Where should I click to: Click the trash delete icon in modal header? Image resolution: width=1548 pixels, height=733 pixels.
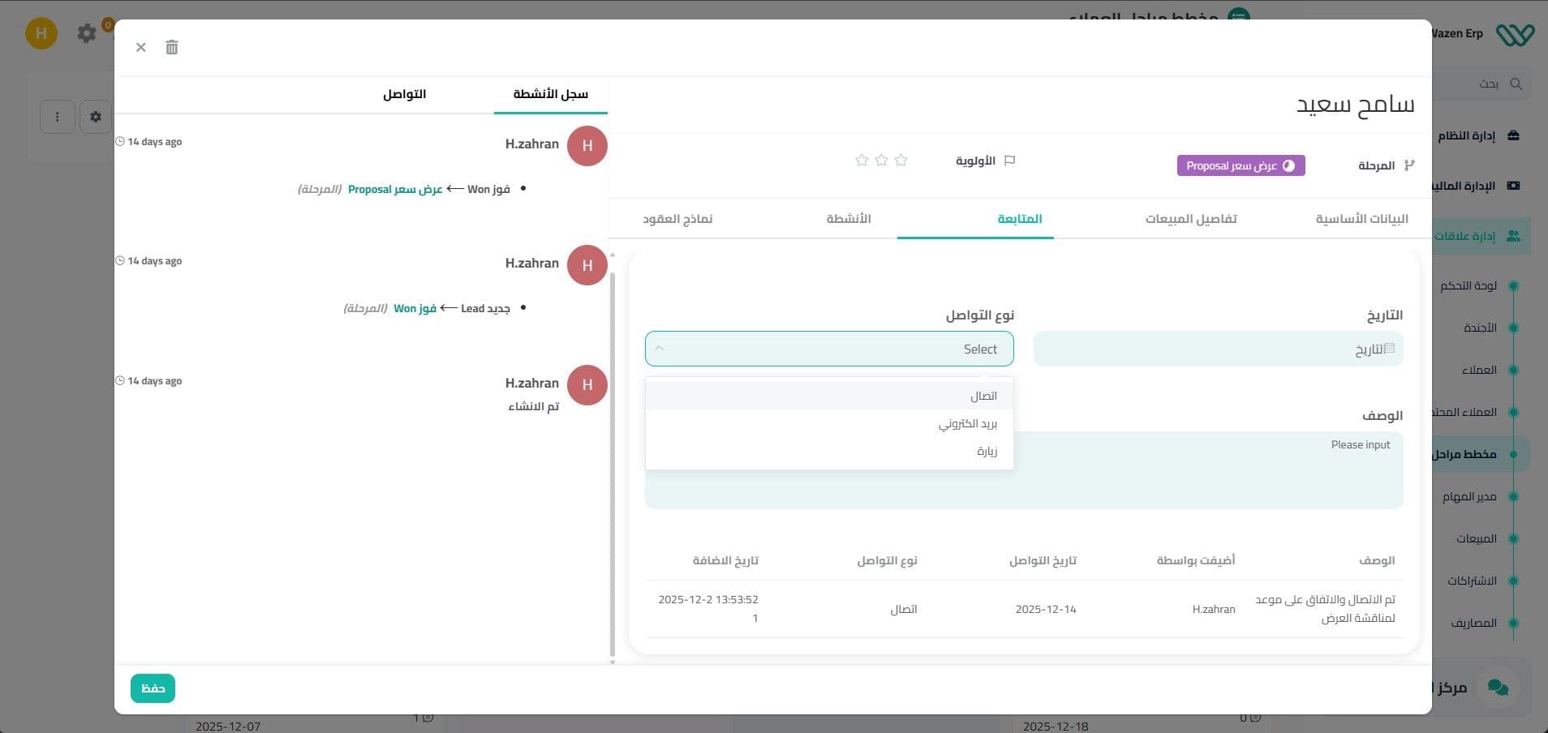(172, 48)
